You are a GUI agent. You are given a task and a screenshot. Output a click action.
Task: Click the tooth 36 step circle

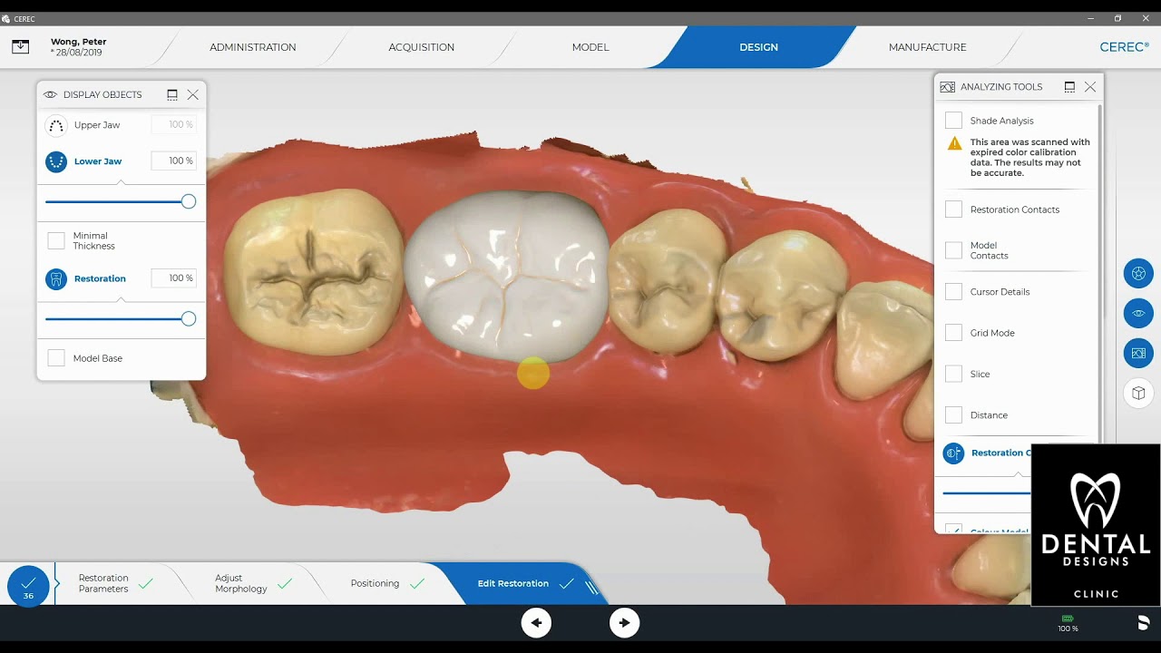(28, 585)
